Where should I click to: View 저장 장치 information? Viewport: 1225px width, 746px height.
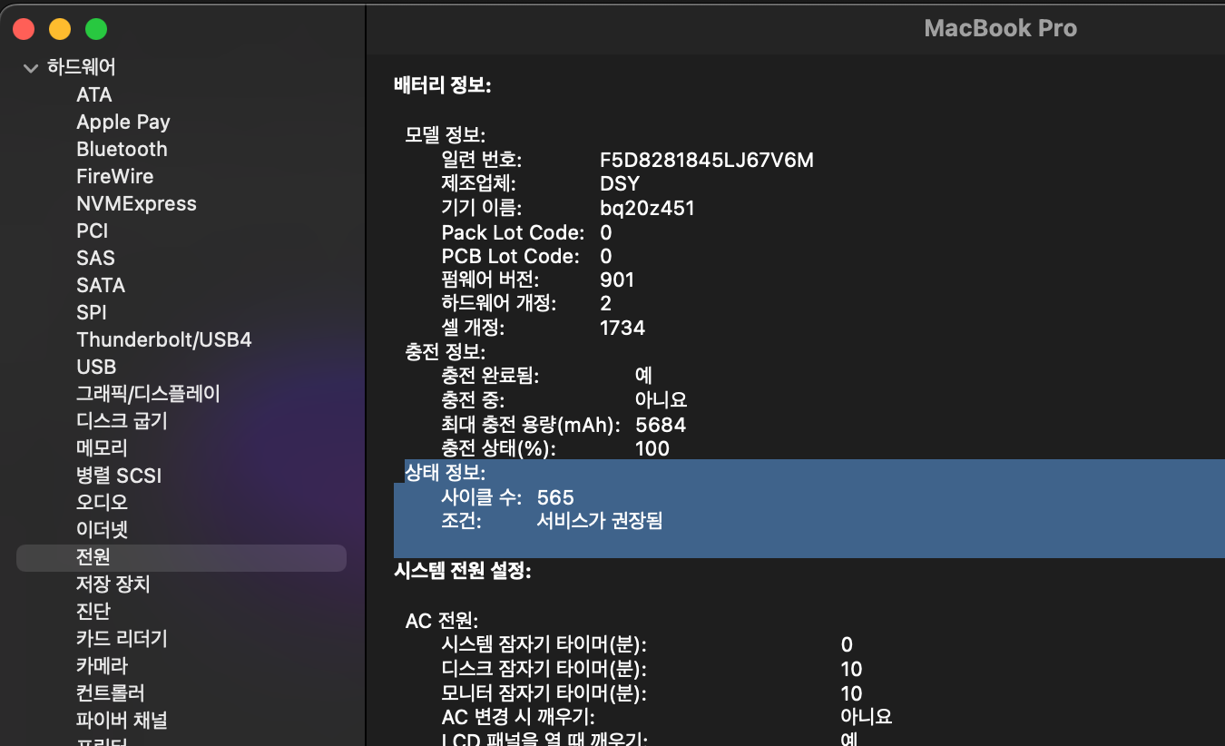(113, 584)
